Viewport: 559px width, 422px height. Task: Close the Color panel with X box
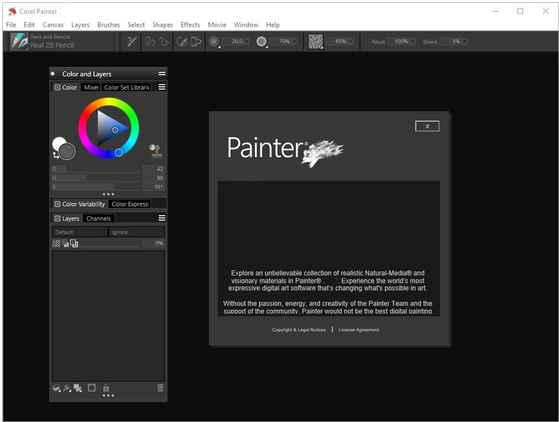(x=58, y=87)
